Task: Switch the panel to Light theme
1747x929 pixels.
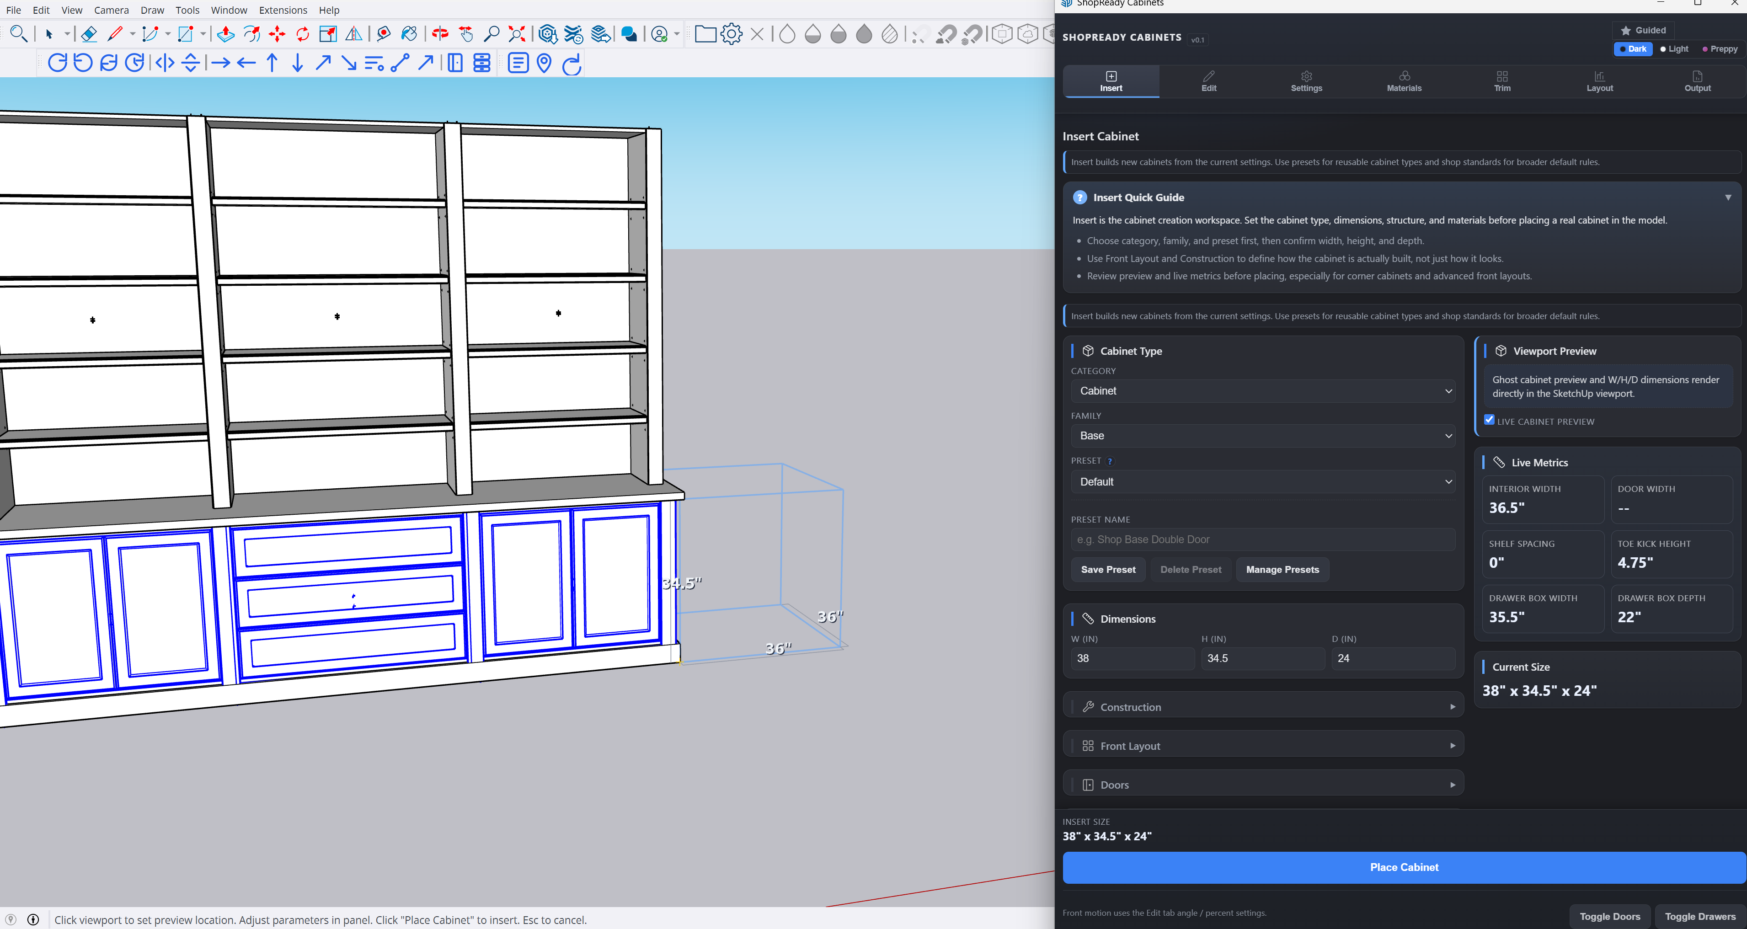Action: click(x=1674, y=49)
